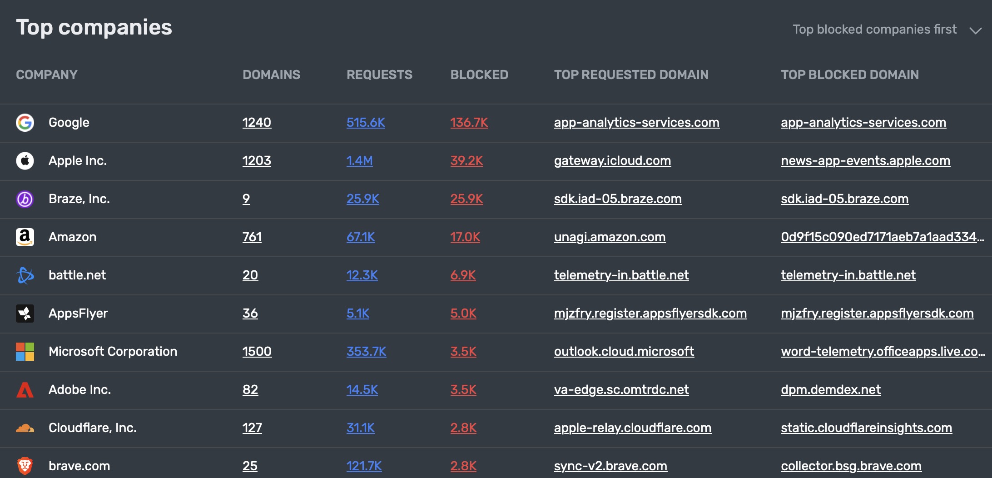Open AppsFlyer's 5.1K requests link

[x=358, y=314]
